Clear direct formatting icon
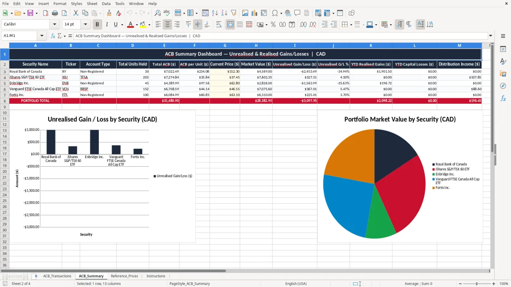The height and width of the screenshot is (287, 511). click(118, 13)
